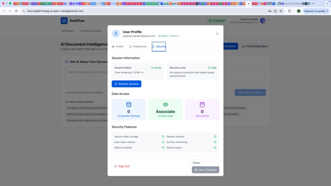331x186 pixels.
Task: Open the browser extensions puzzle icon
Action: 290,11
